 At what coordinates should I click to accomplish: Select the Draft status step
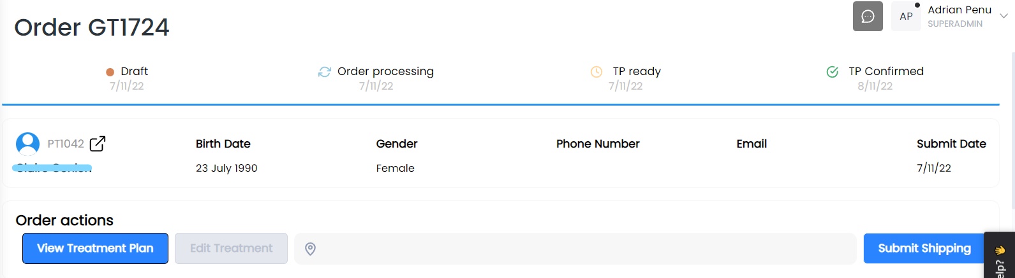point(127,78)
